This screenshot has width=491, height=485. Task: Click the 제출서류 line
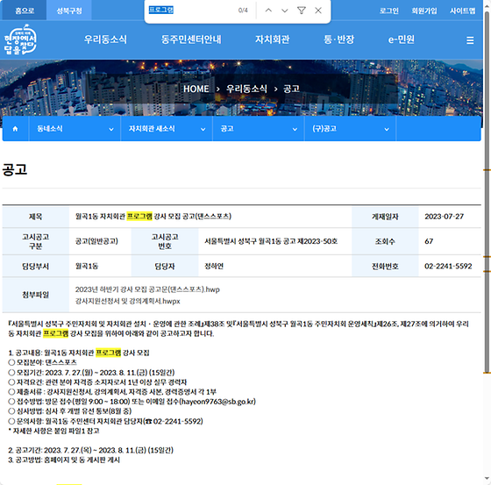point(112,392)
